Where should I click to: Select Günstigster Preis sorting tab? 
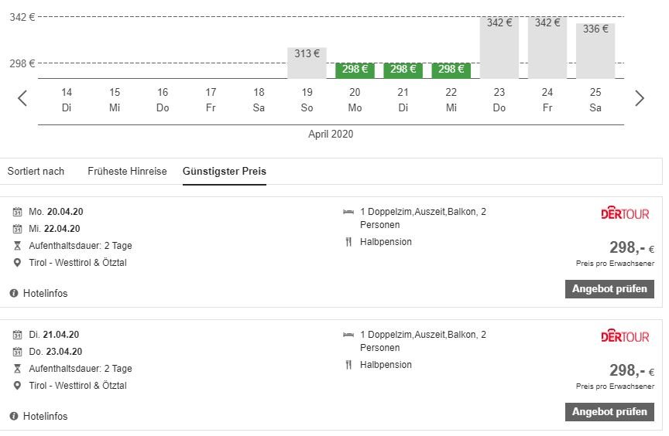(x=224, y=172)
